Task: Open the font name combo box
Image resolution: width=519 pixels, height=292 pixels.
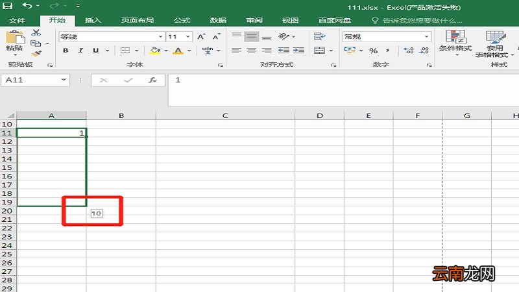Action: pyautogui.click(x=112, y=36)
